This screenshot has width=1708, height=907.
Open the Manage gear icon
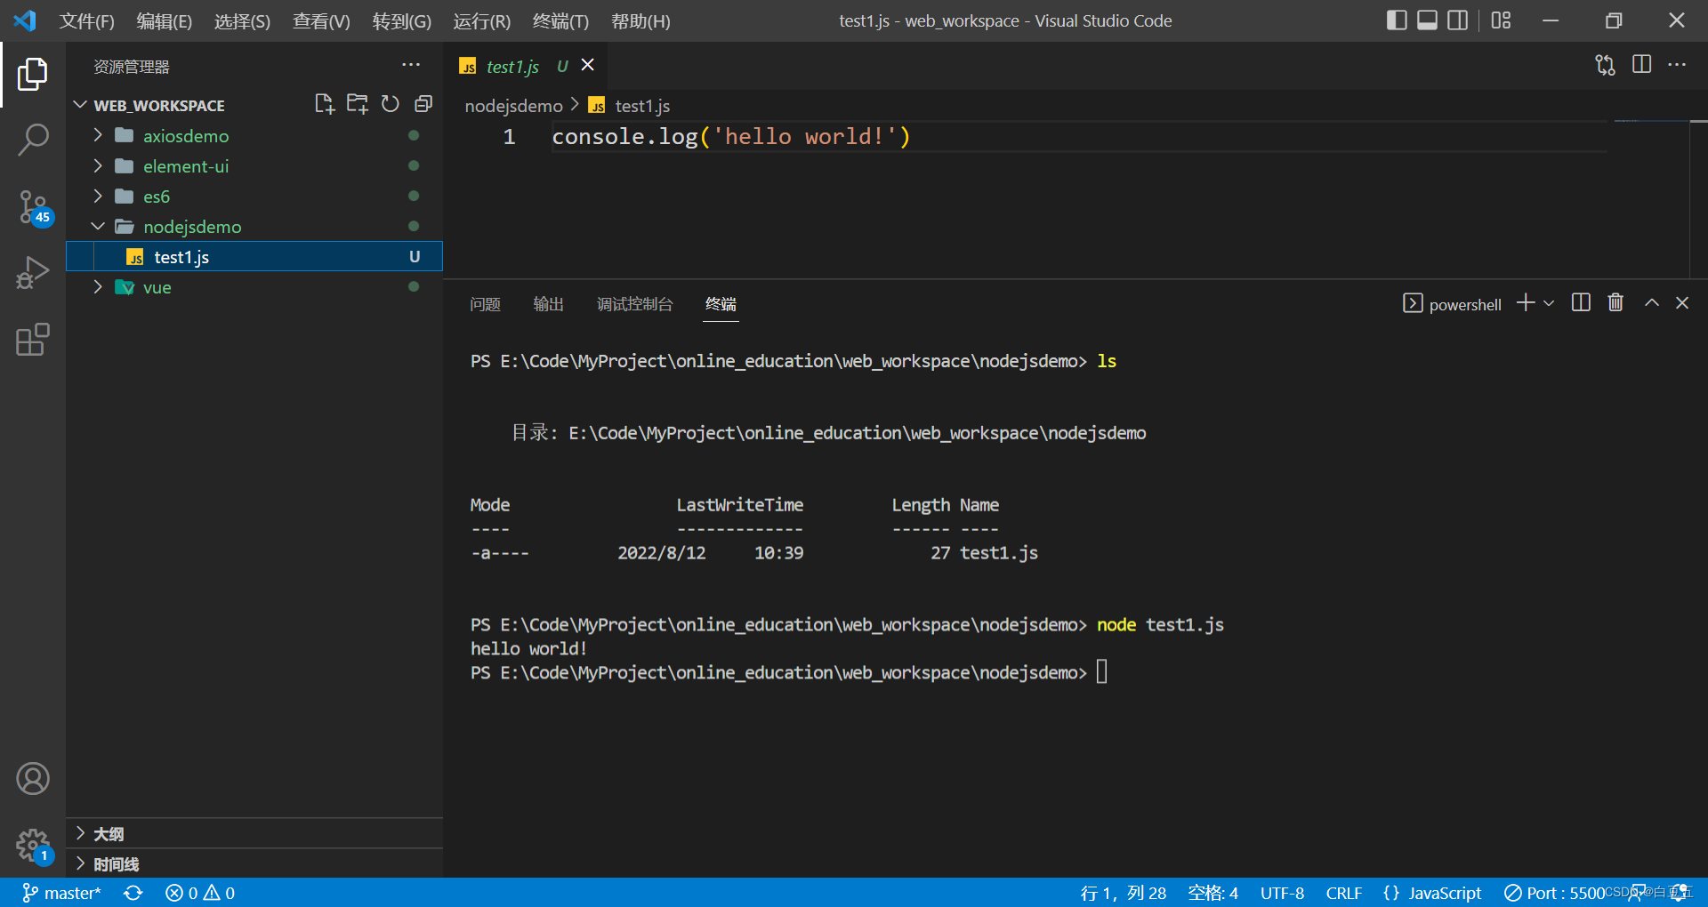pyautogui.click(x=33, y=845)
